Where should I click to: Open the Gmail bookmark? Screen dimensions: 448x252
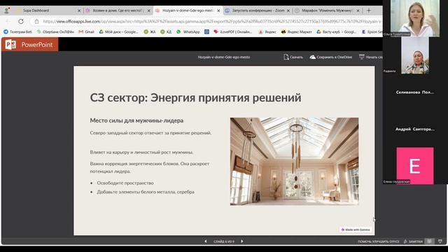pyautogui.click(x=86, y=32)
